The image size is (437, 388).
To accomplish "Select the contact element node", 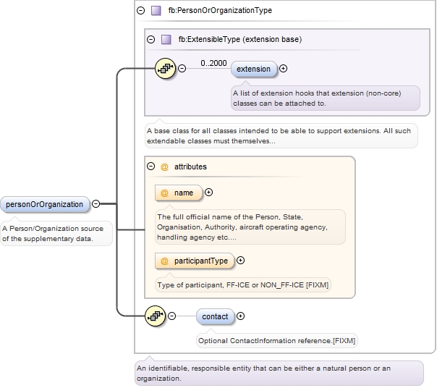I will click(x=215, y=316).
